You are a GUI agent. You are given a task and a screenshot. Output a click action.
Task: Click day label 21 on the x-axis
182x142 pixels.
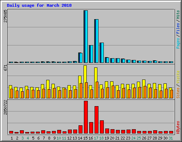pyautogui.click(x=117, y=138)
